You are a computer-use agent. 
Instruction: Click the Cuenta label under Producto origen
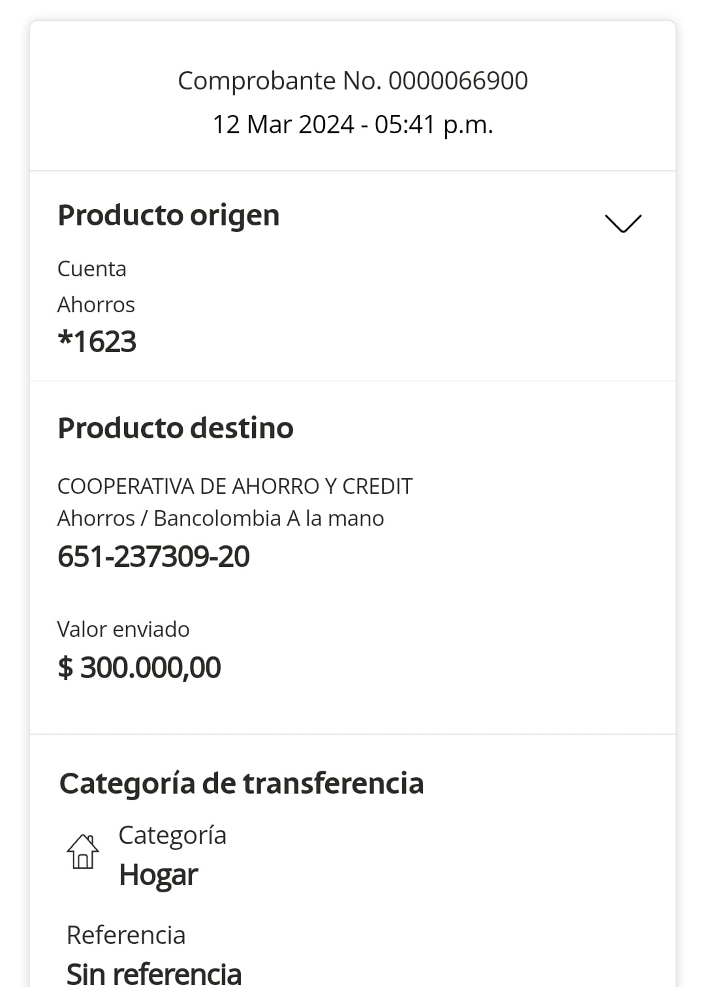pos(92,268)
